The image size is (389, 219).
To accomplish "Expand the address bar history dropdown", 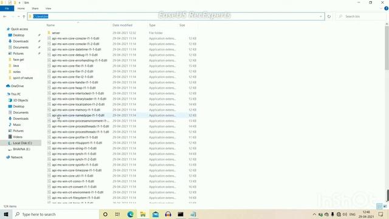I will (321, 16).
